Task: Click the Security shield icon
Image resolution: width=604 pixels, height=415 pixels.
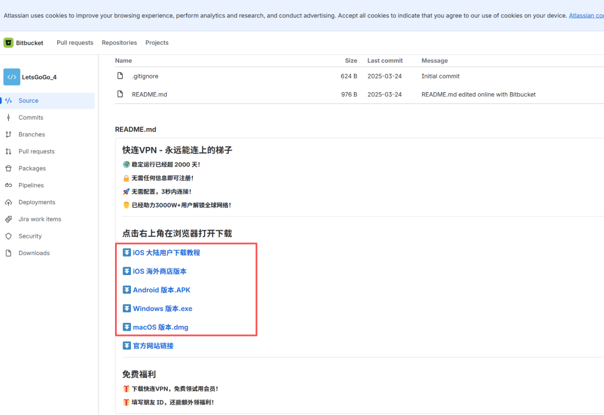Action: click(x=8, y=236)
